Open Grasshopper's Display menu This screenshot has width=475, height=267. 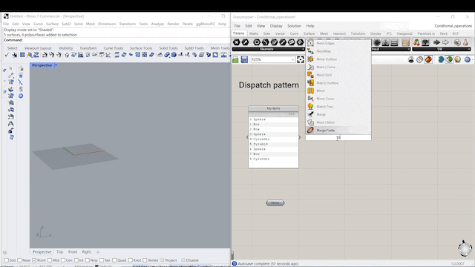[276, 26]
